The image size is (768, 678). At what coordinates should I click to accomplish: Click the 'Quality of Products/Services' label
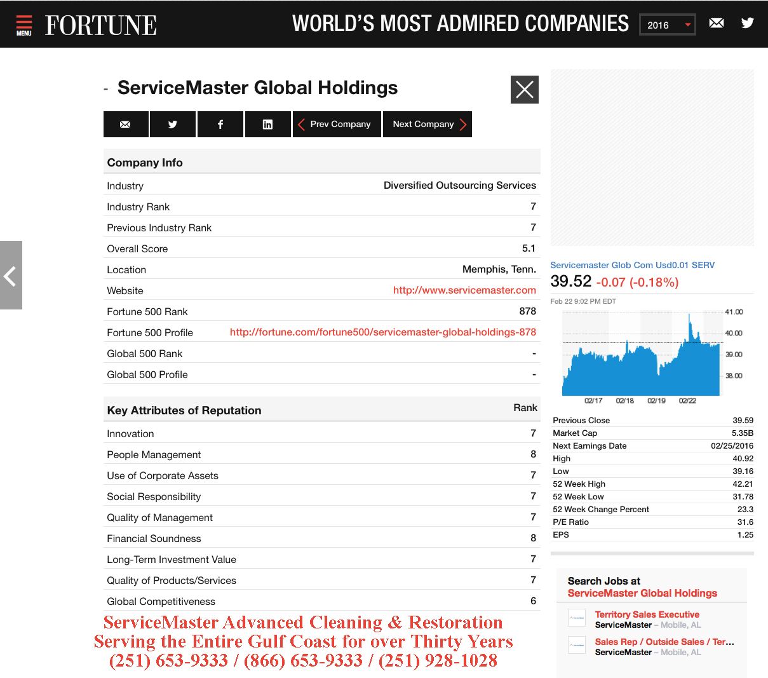[172, 581]
